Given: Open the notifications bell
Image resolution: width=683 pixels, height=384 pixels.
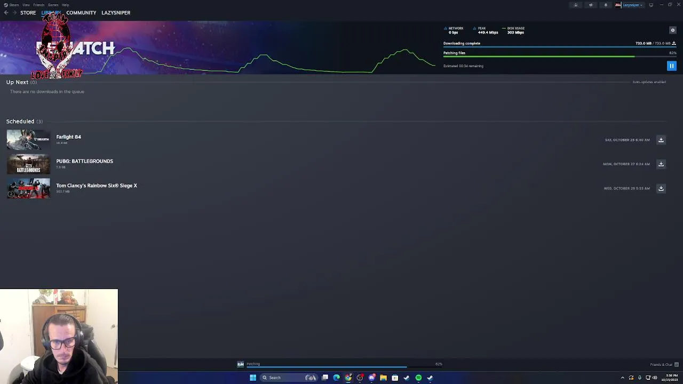Looking at the screenshot, I should point(605,5).
